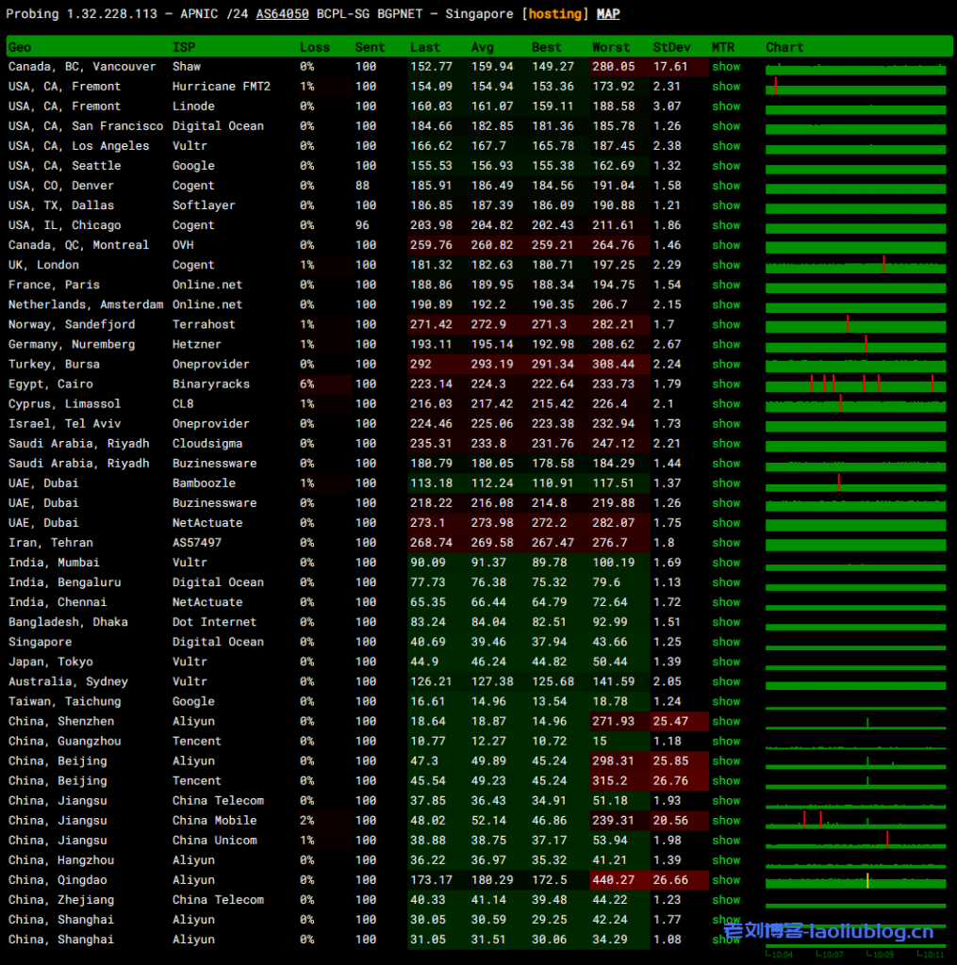Open MTR for Turkey, Bursa Oneprovider

coord(726,365)
